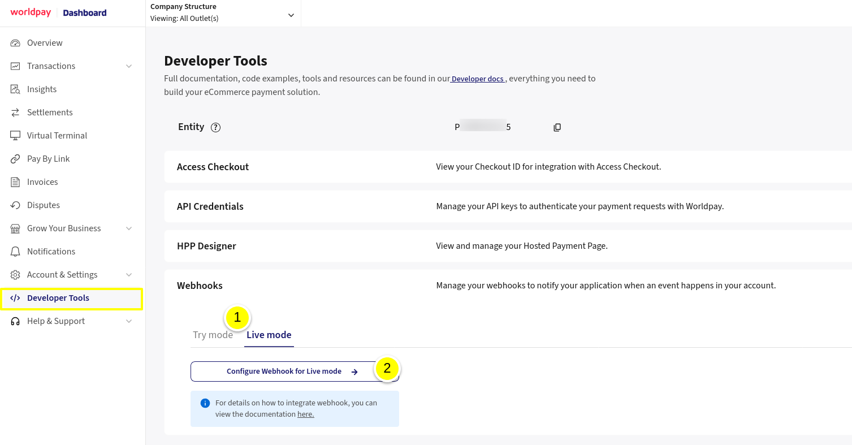Click the "View and manage your Hosted Payment Page" text

(522, 246)
